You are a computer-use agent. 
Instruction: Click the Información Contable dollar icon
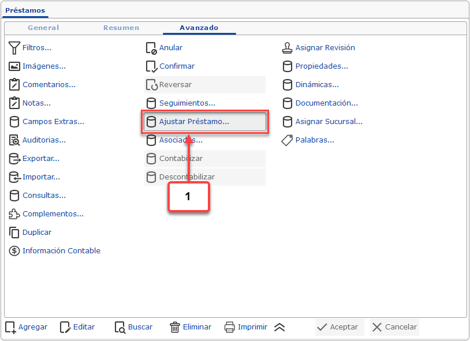14,251
